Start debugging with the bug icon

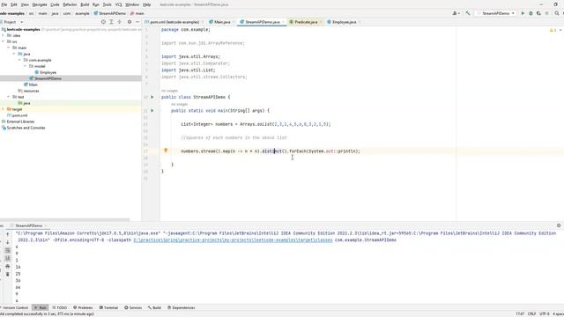point(531,13)
